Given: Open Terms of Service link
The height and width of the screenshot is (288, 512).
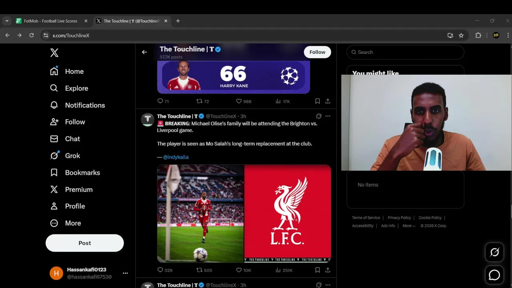Looking at the screenshot, I should (x=366, y=218).
